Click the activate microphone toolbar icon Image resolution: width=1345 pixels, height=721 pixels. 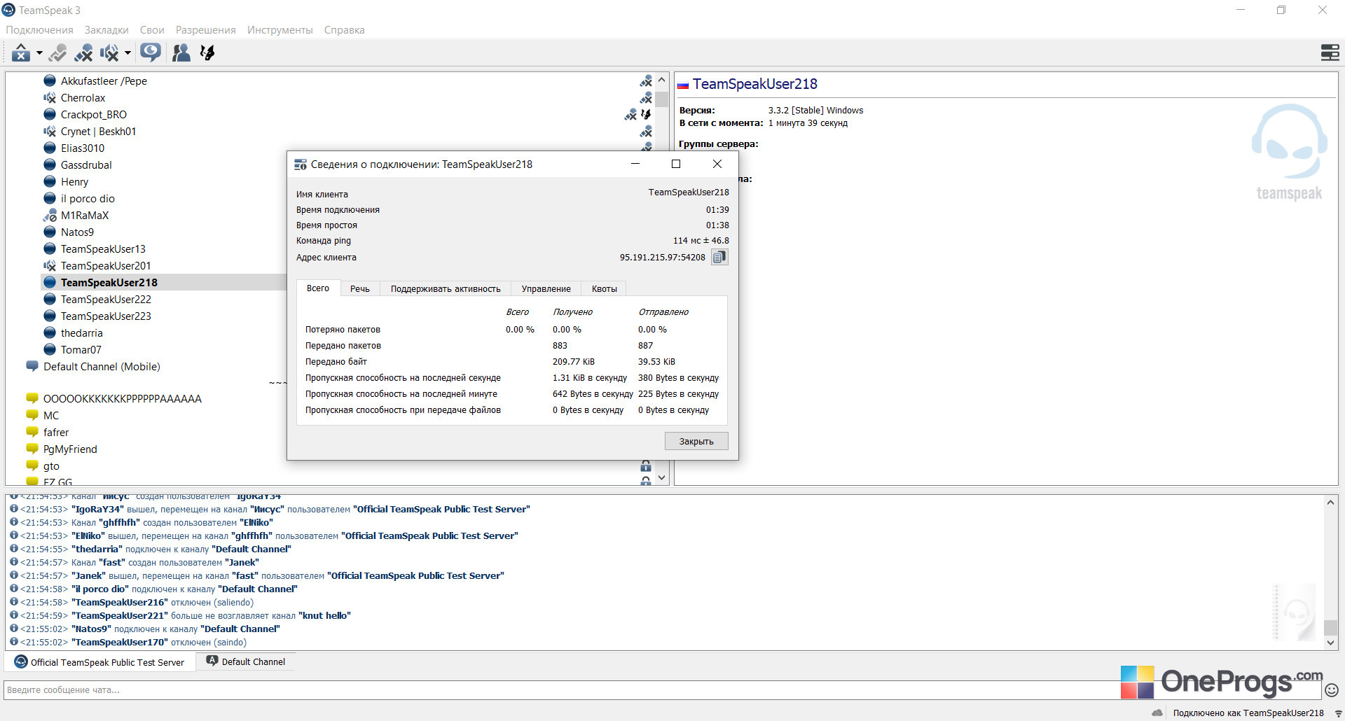(58, 52)
